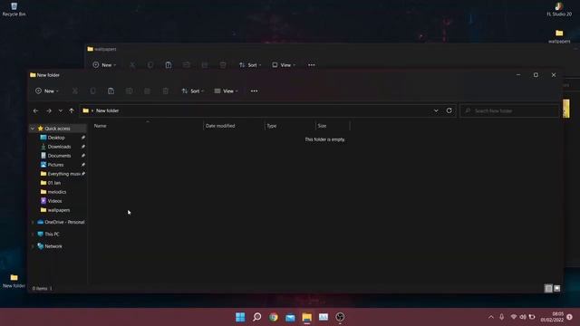Viewport: 580px width, 326px height.
Task: Expand the Network node
Action: click(33, 246)
